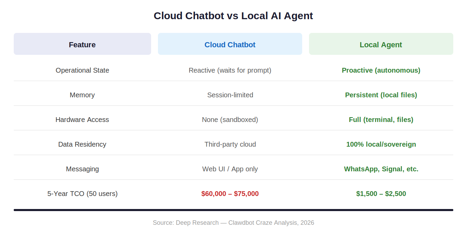The image size is (467, 233).
Task: Click the Feature column header
Action: click(82, 45)
